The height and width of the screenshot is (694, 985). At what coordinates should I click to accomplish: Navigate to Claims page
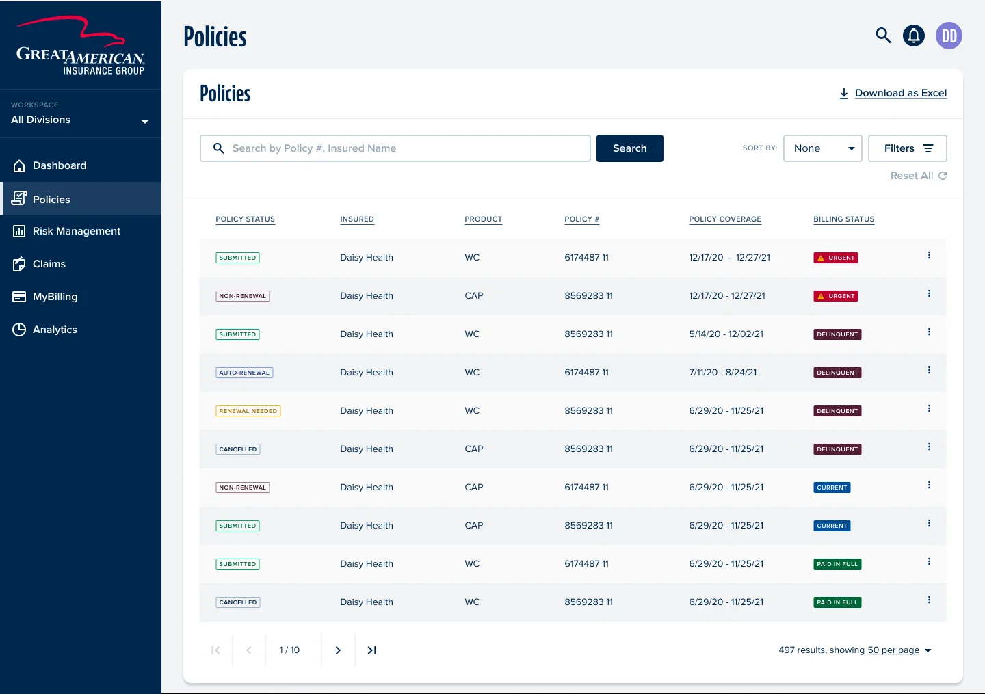81,264
